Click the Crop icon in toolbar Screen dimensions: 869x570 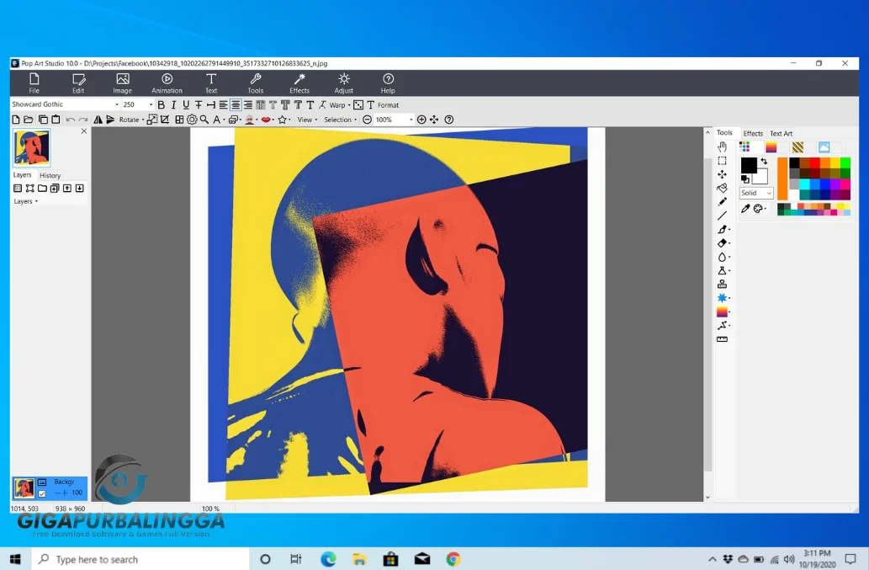click(x=165, y=120)
